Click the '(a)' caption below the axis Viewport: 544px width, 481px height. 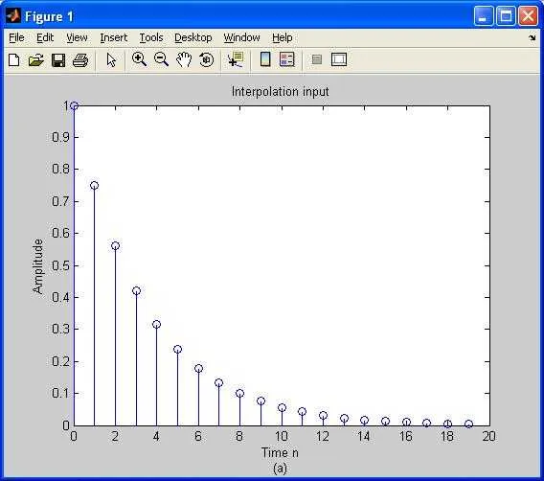click(x=280, y=469)
